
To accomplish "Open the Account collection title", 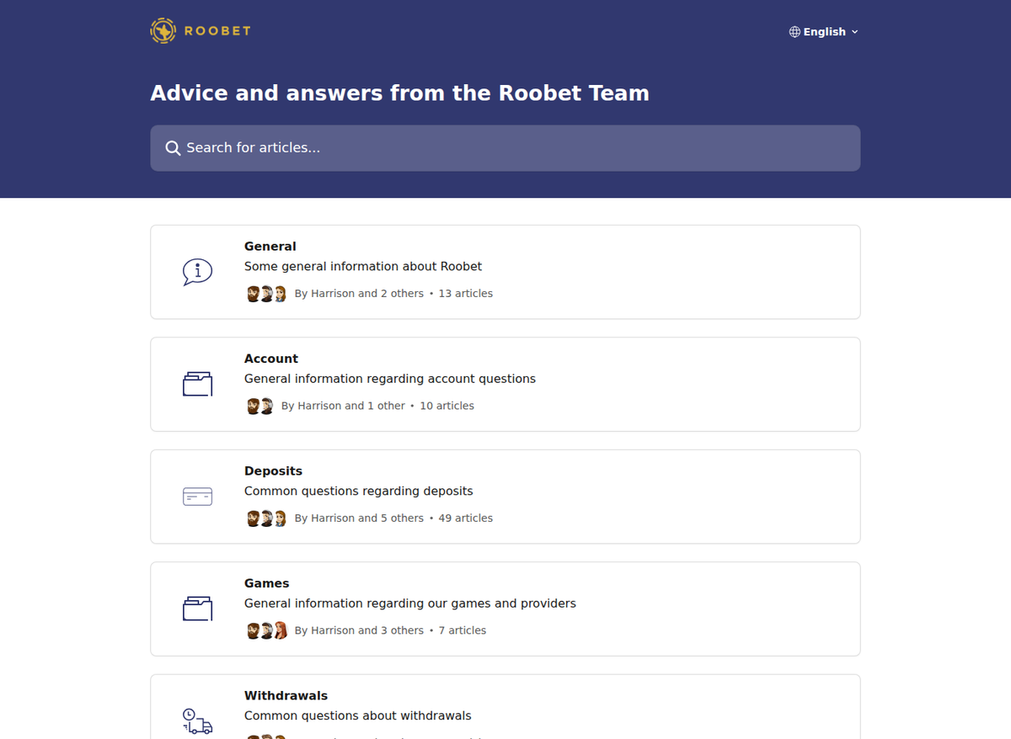I will (x=271, y=359).
